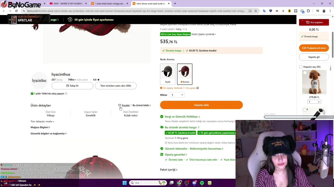
Task: Open Google Translate extension
Action: [x=264, y=11]
